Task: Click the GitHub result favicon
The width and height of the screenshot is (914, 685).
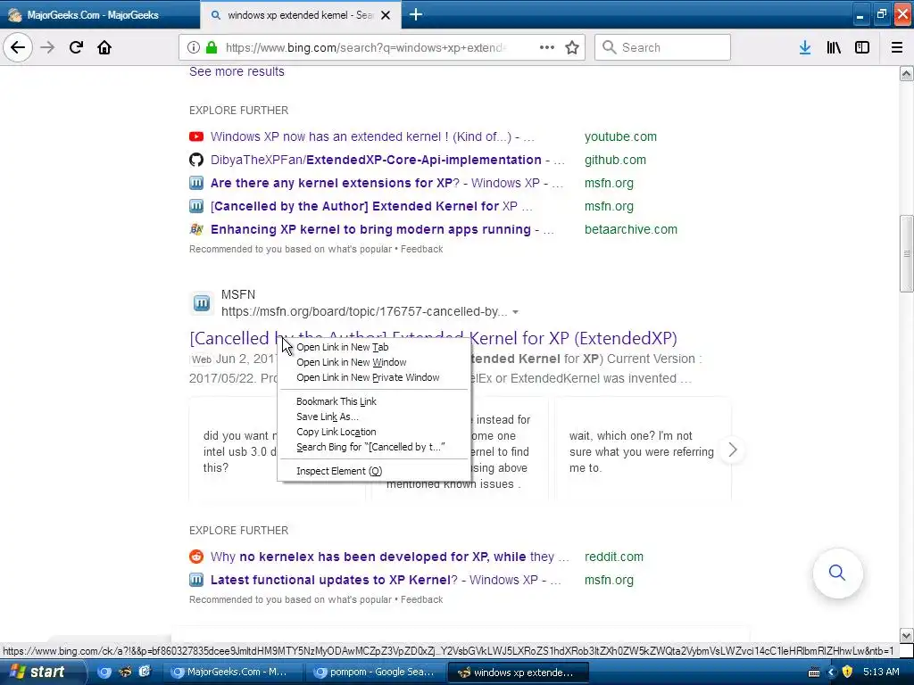Action: click(x=196, y=160)
